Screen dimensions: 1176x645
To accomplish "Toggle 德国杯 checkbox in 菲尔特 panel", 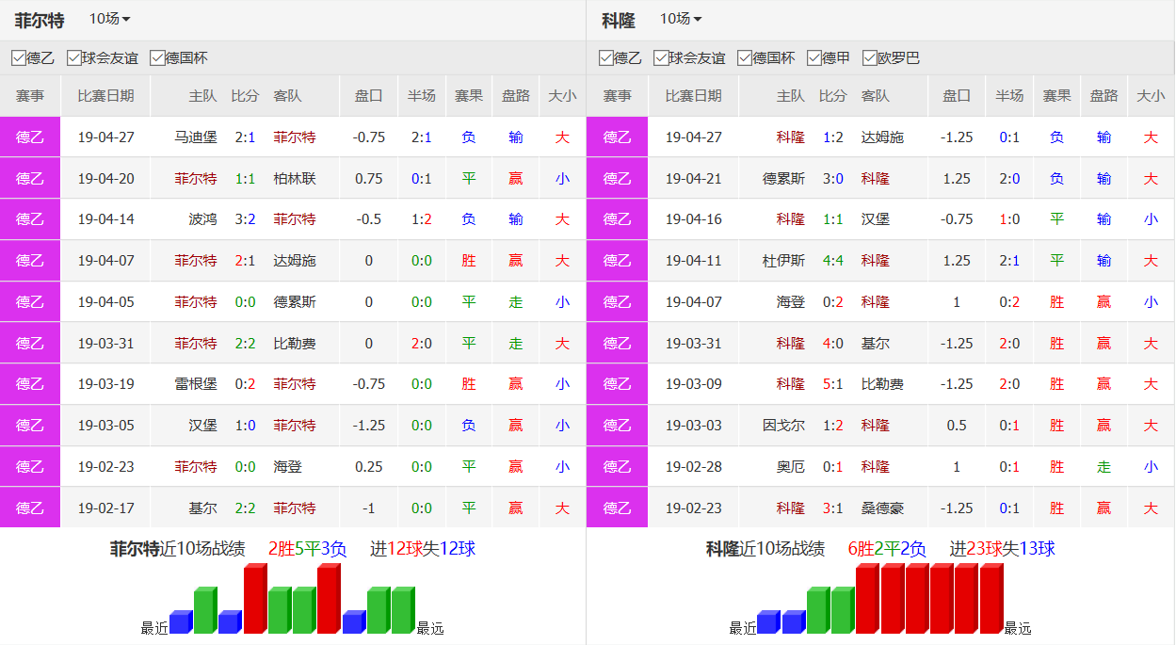I will (x=157, y=58).
